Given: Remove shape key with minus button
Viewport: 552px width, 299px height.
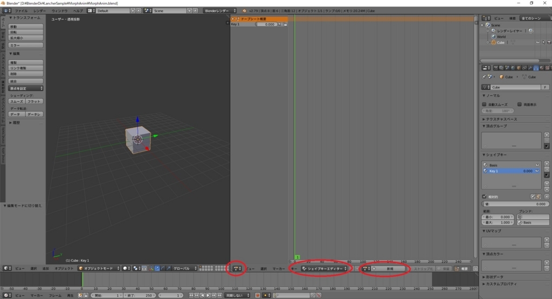Looking at the screenshot, I should tap(547, 169).
